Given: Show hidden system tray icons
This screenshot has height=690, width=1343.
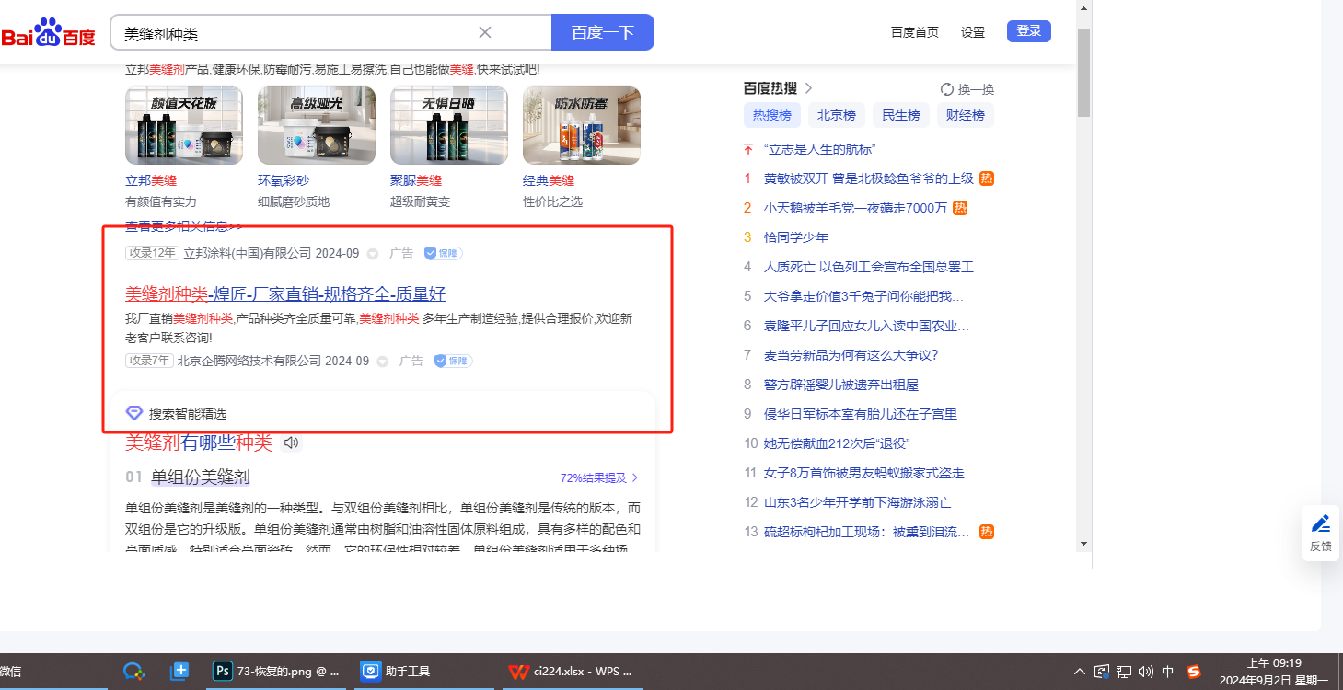Looking at the screenshot, I should tap(1080, 672).
